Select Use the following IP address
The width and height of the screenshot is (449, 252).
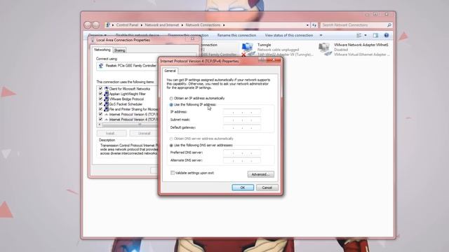[x=171, y=105]
